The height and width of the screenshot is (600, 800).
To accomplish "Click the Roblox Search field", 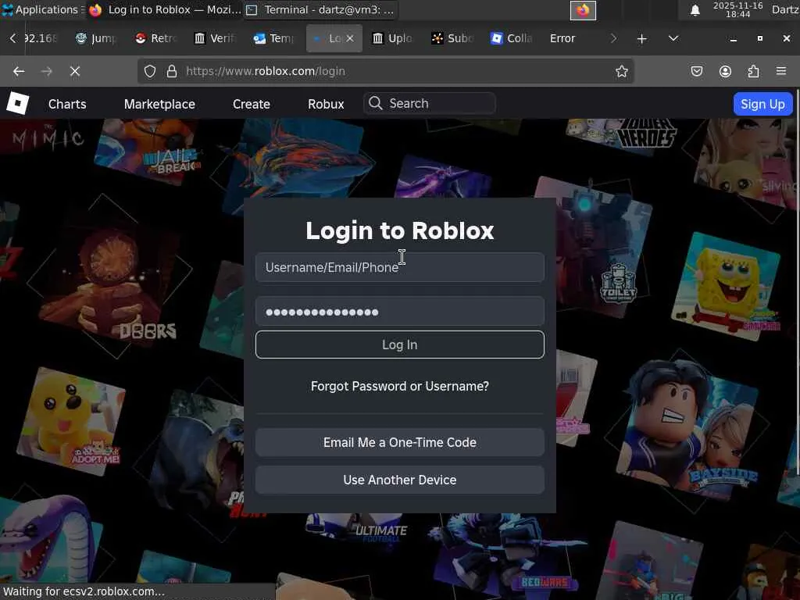I will click(x=429, y=104).
